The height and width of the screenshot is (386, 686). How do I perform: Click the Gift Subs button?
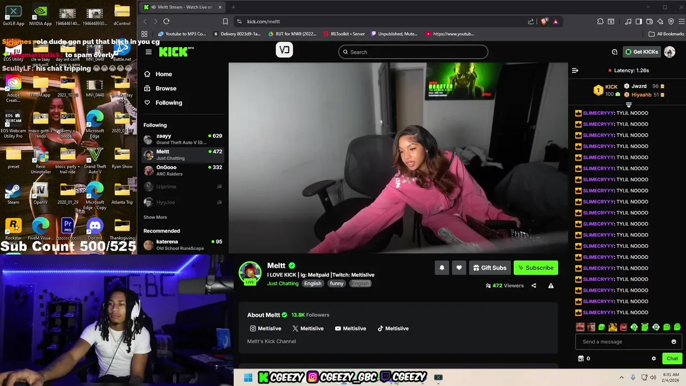click(489, 268)
